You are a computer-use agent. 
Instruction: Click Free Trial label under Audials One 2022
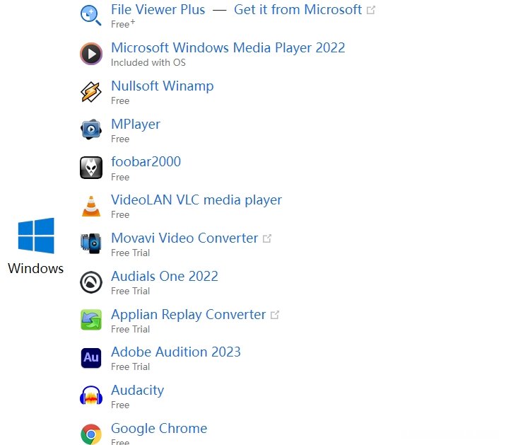[x=130, y=291]
